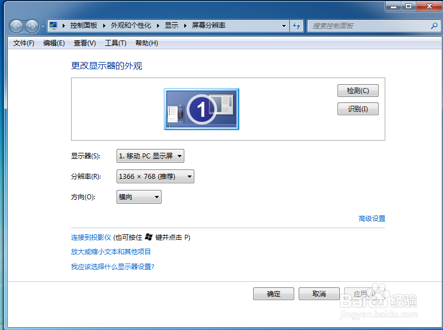443x330 pixels.
Task: Expand arrow after 显示 breadcrumb
Action: (185, 26)
